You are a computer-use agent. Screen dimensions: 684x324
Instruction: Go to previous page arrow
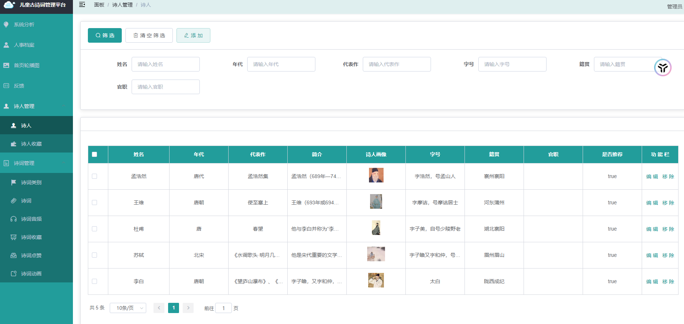[159, 308]
